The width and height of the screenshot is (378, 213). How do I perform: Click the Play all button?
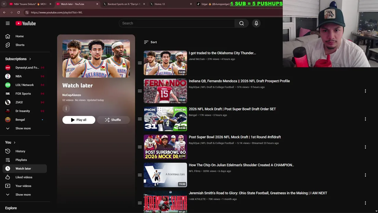[79, 120]
